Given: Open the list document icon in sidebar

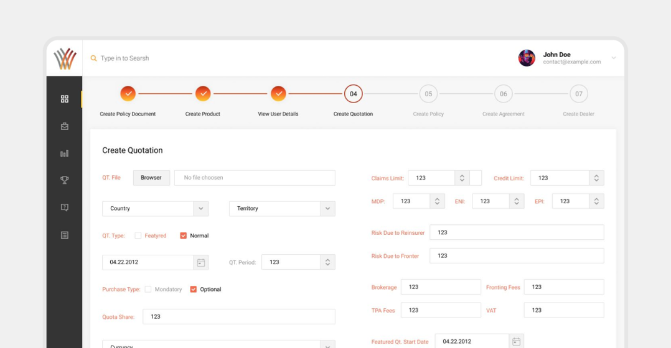Looking at the screenshot, I should click(x=64, y=235).
